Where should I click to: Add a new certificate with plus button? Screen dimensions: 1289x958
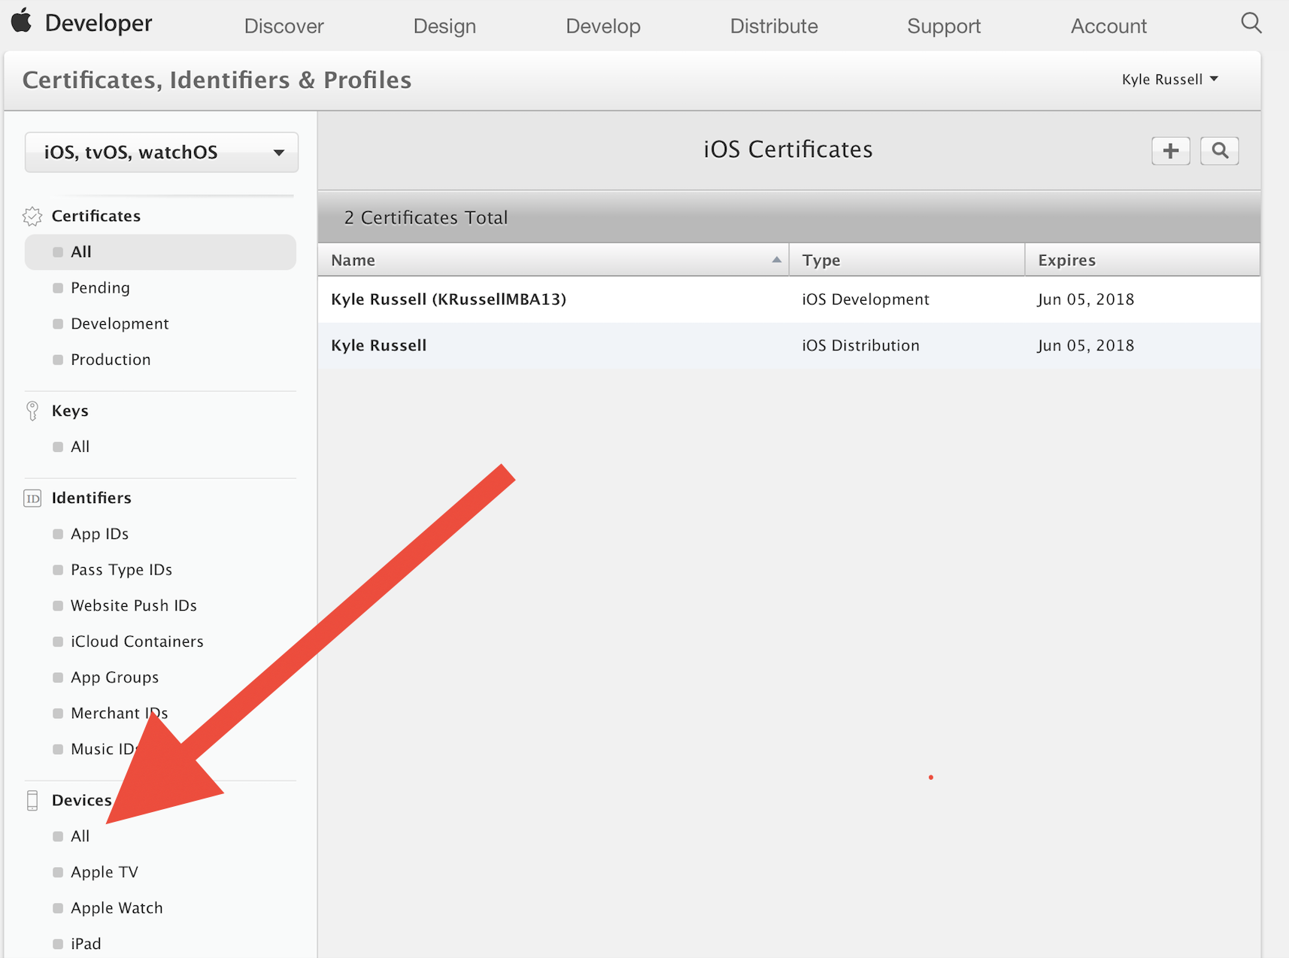[x=1170, y=151]
